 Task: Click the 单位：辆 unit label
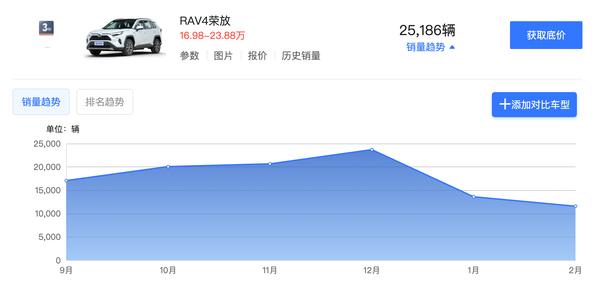(x=63, y=129)
